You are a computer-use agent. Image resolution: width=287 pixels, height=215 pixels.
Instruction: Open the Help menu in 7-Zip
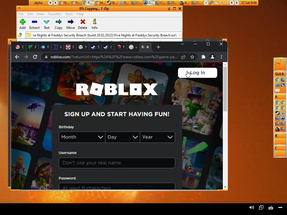(80, 14)
